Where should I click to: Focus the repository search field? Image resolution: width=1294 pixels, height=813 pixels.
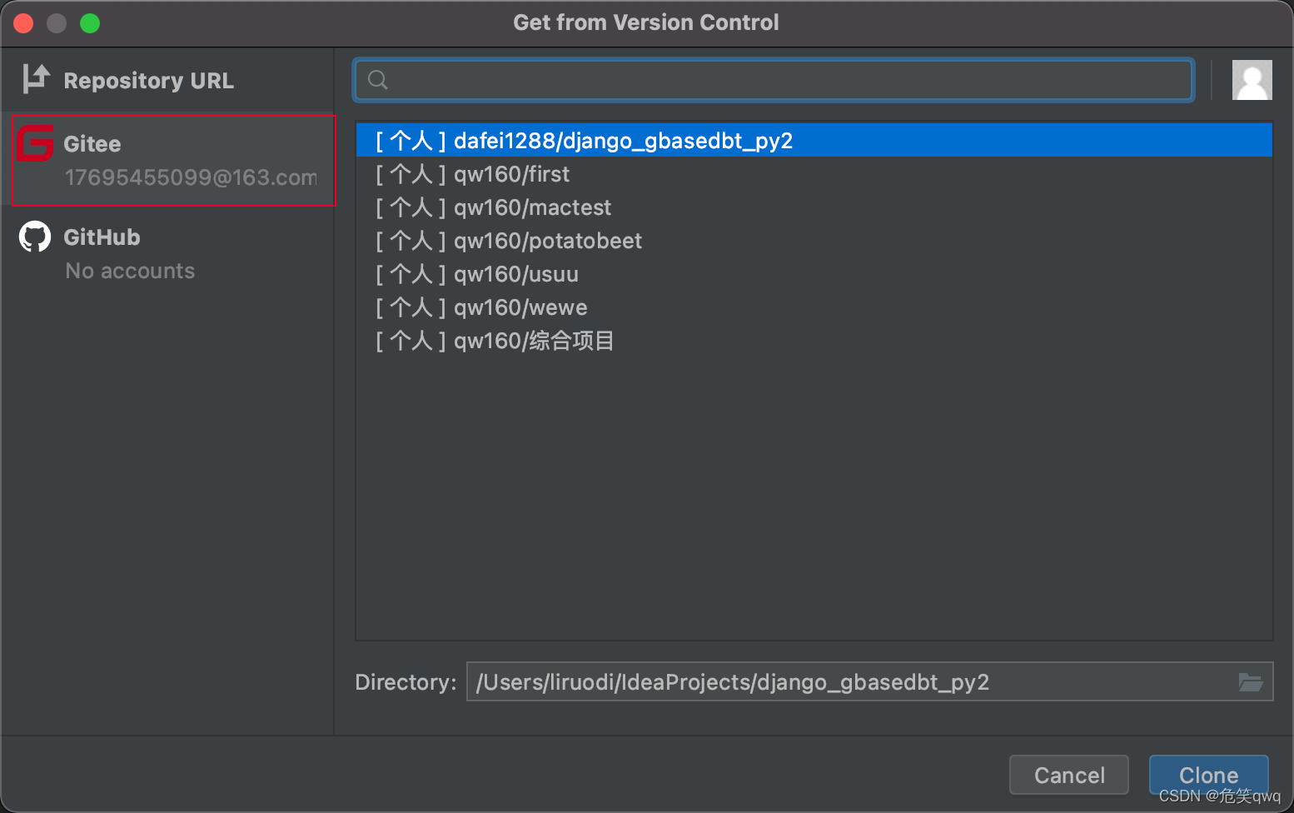774,80
